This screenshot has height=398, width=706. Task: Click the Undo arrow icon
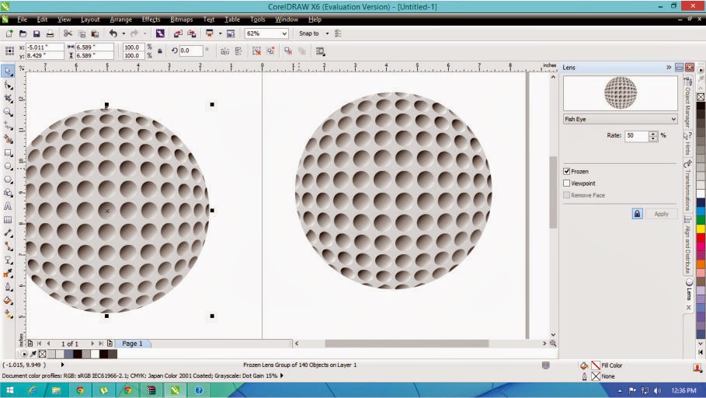click(113, 33)
